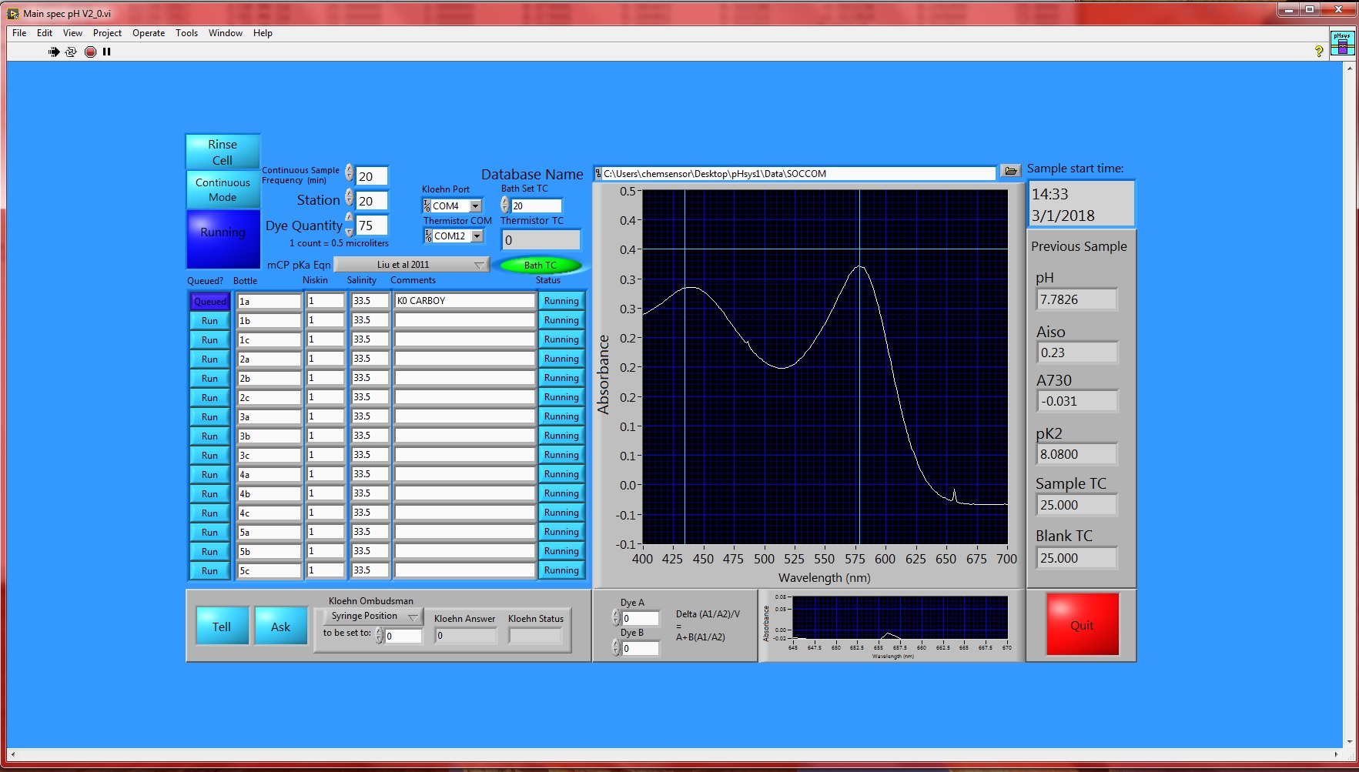Viewport: 1359px width, 772px height.
Task: Toggle the Run button for bottle 4c
Action: click(210, 513)
